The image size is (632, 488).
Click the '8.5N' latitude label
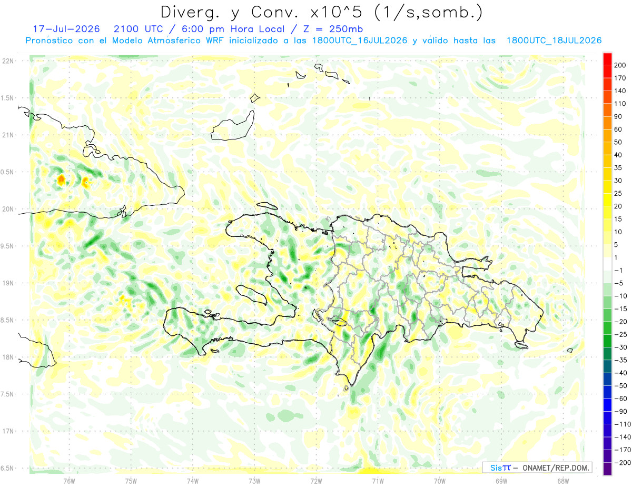[7, 320]
